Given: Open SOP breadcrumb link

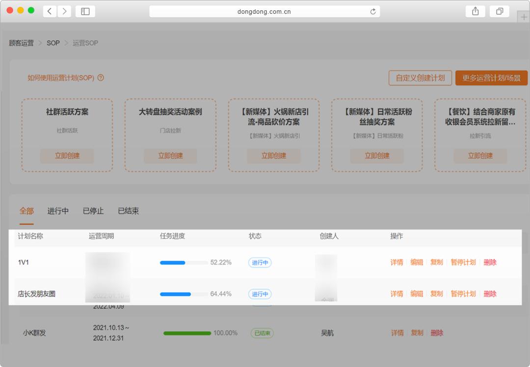Looking at the screenshot, I should (x=53, y=43).
